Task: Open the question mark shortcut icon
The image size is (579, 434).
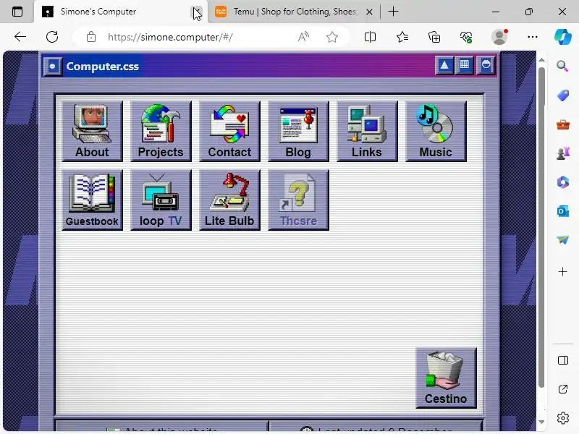Action: [298, 200]
